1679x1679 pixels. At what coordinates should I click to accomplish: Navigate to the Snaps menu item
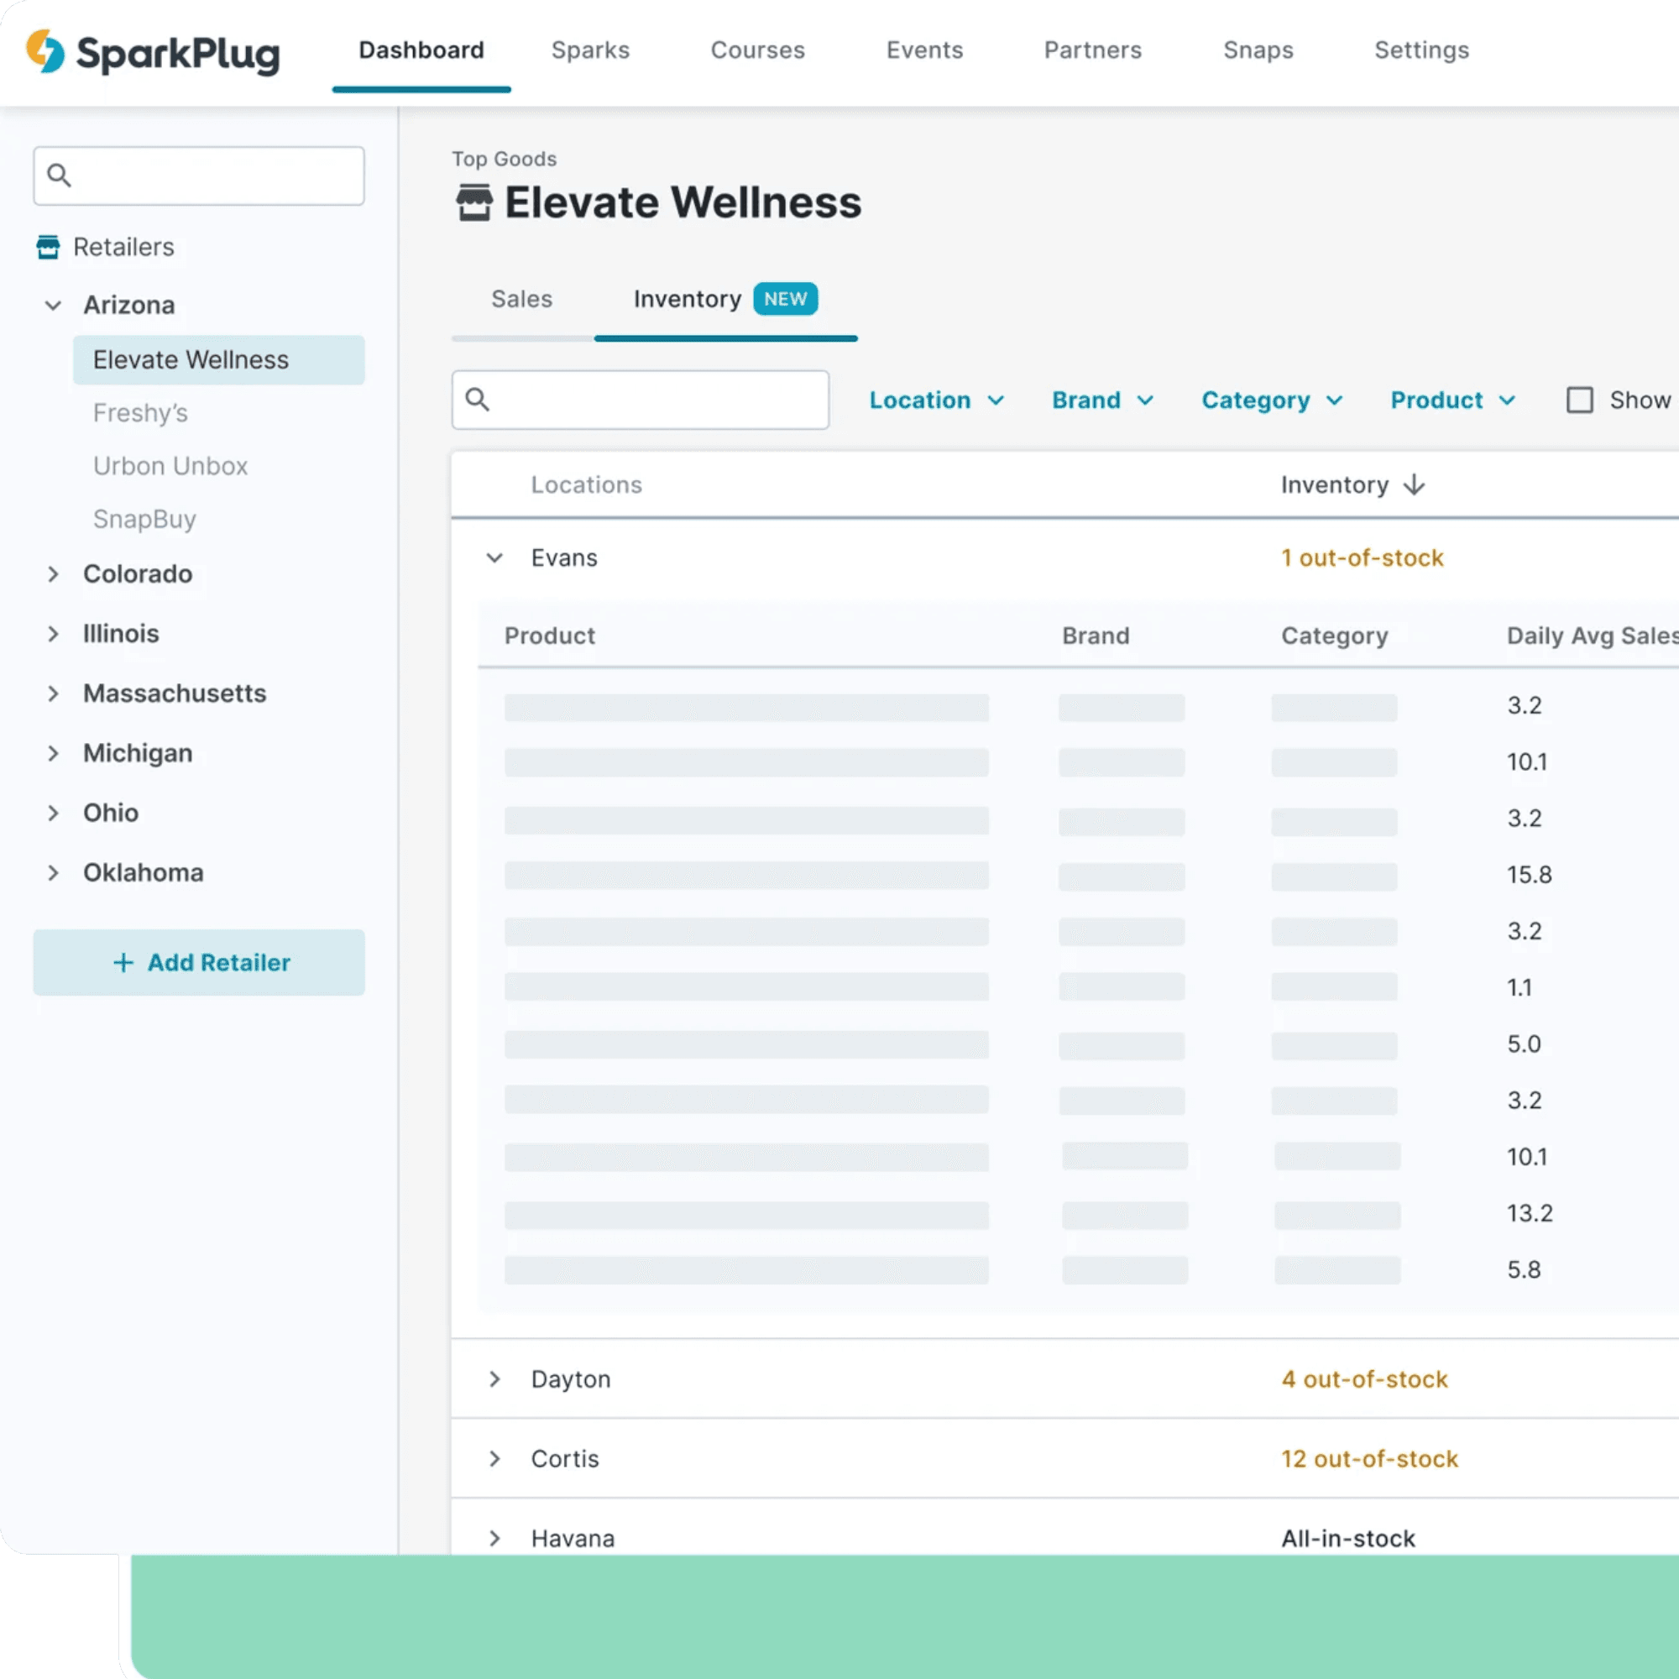(x=1258, y=50)
